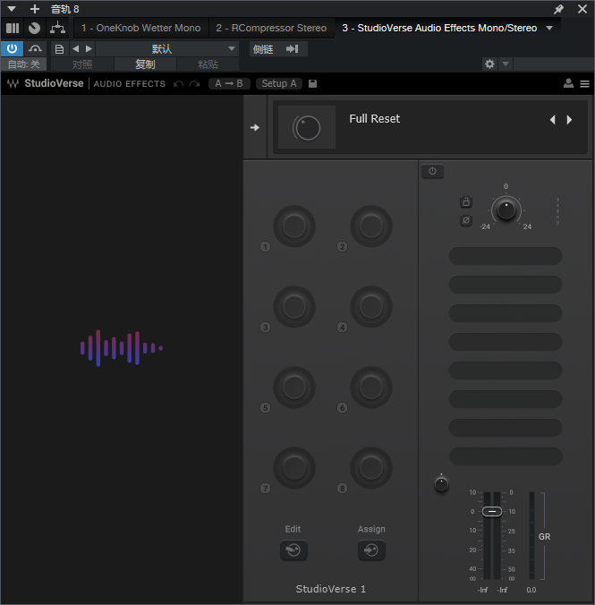Open the plugin window dropdown arrow at top-left

coord(12,8)
